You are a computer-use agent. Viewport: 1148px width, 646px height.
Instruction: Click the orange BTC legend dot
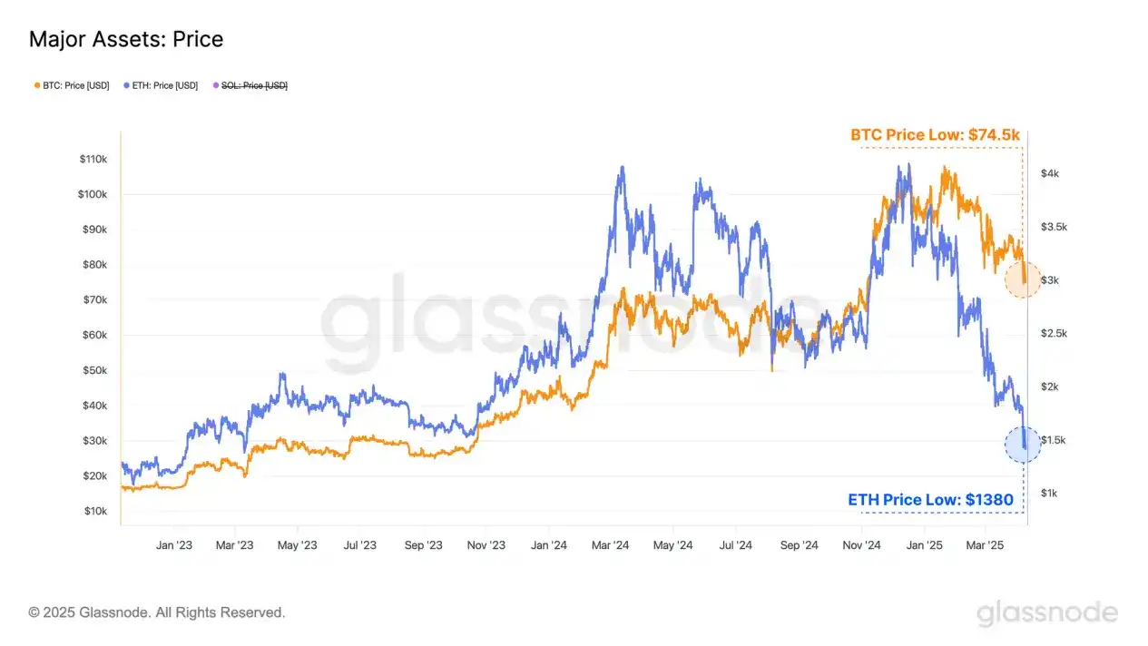tap(36, 85)
